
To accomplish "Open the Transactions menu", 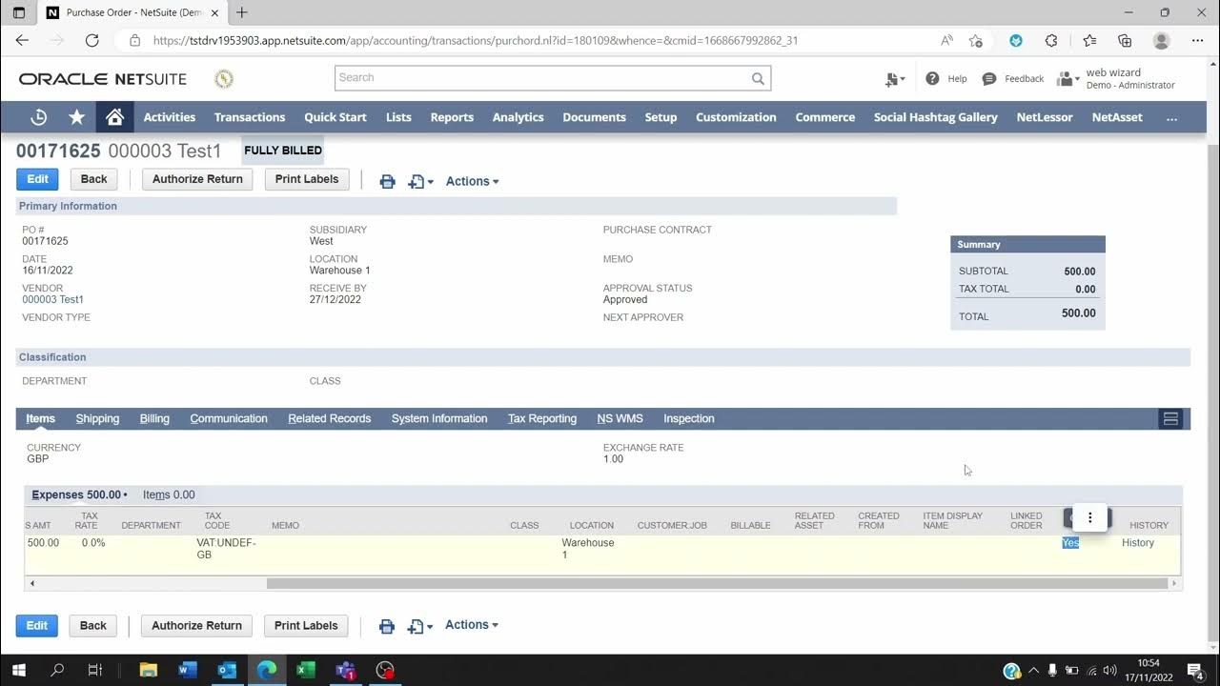I will click(x=250, y=117).
